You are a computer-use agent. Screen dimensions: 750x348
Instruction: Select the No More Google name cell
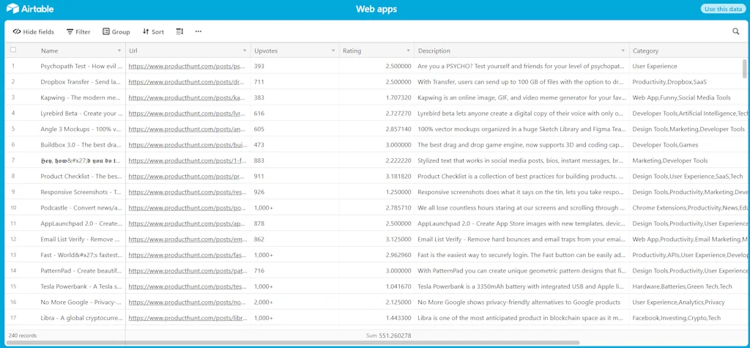coord(81,302)
